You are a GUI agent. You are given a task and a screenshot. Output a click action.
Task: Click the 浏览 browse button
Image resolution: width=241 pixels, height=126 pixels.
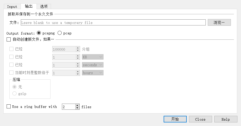click(219, 23)
